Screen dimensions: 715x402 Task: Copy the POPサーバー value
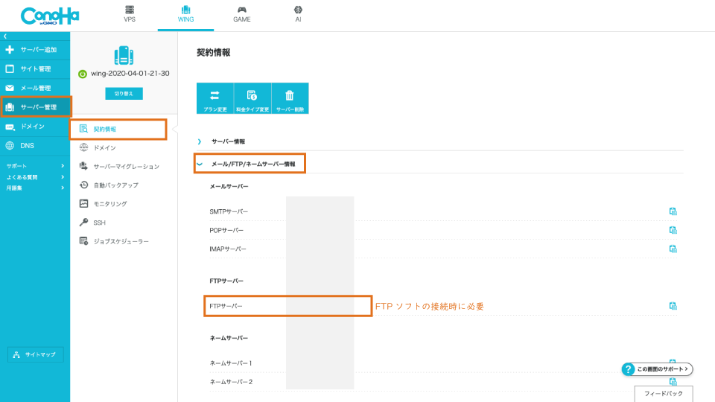coord(673,230)
